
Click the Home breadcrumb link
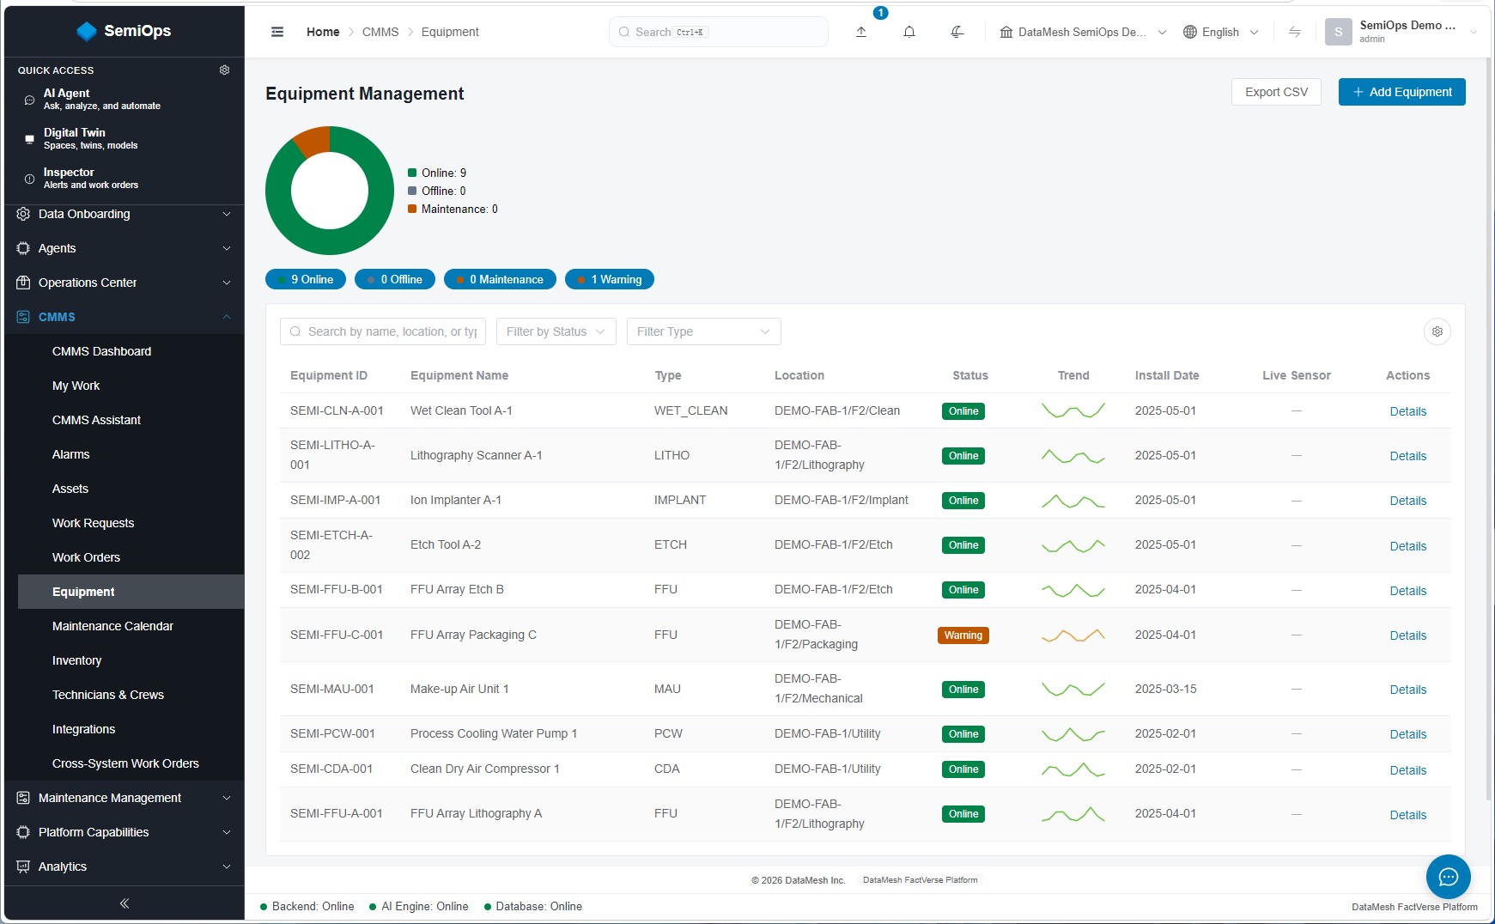pyautogui.click(x=323, y=32)
